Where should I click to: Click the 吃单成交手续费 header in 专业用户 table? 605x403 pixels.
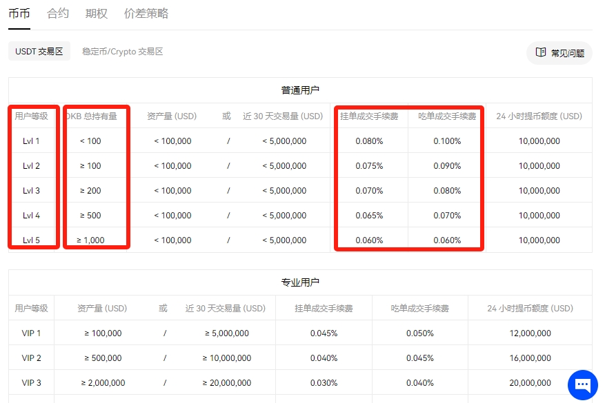tap(420, 308)
